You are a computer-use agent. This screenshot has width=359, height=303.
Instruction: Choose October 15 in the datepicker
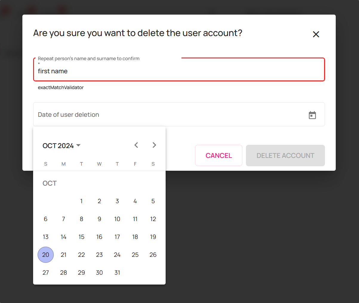(x=81, y=237)
